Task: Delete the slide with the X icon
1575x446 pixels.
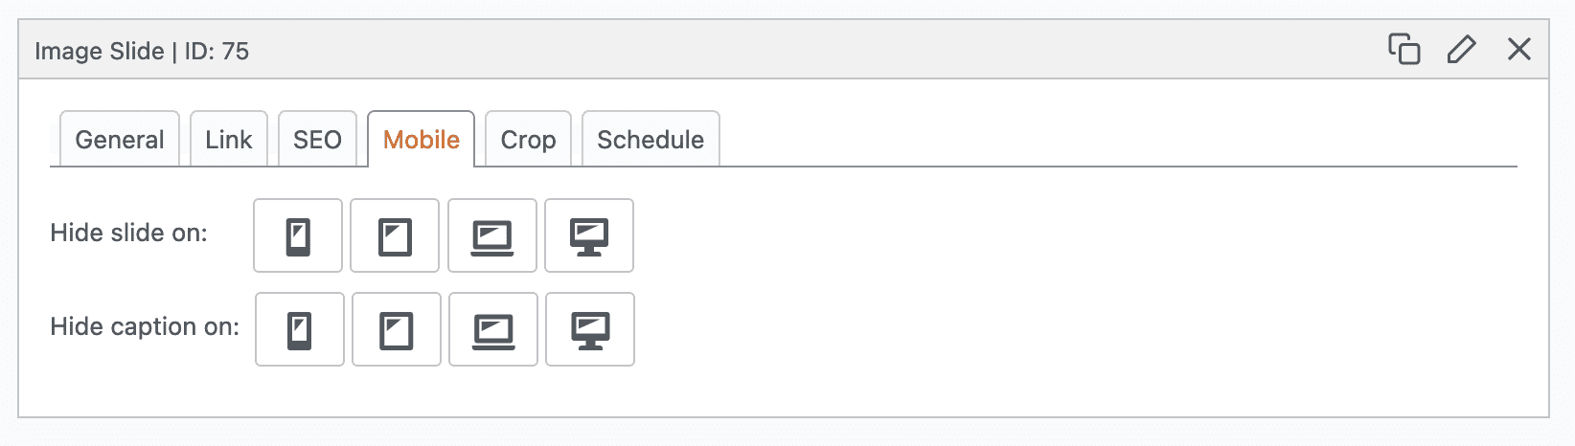Action: [1518, 49]
